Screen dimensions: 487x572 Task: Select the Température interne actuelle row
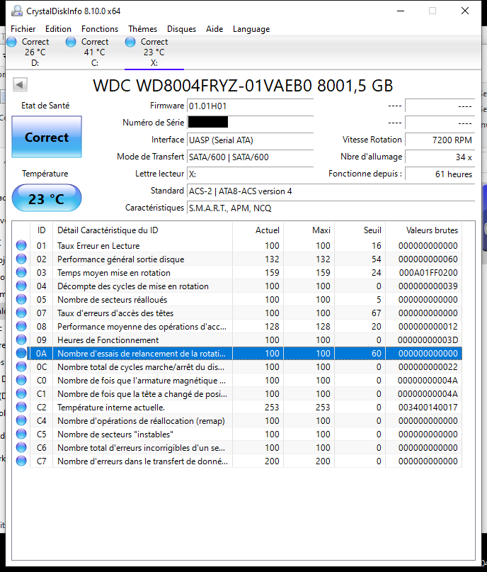point(239,407)
